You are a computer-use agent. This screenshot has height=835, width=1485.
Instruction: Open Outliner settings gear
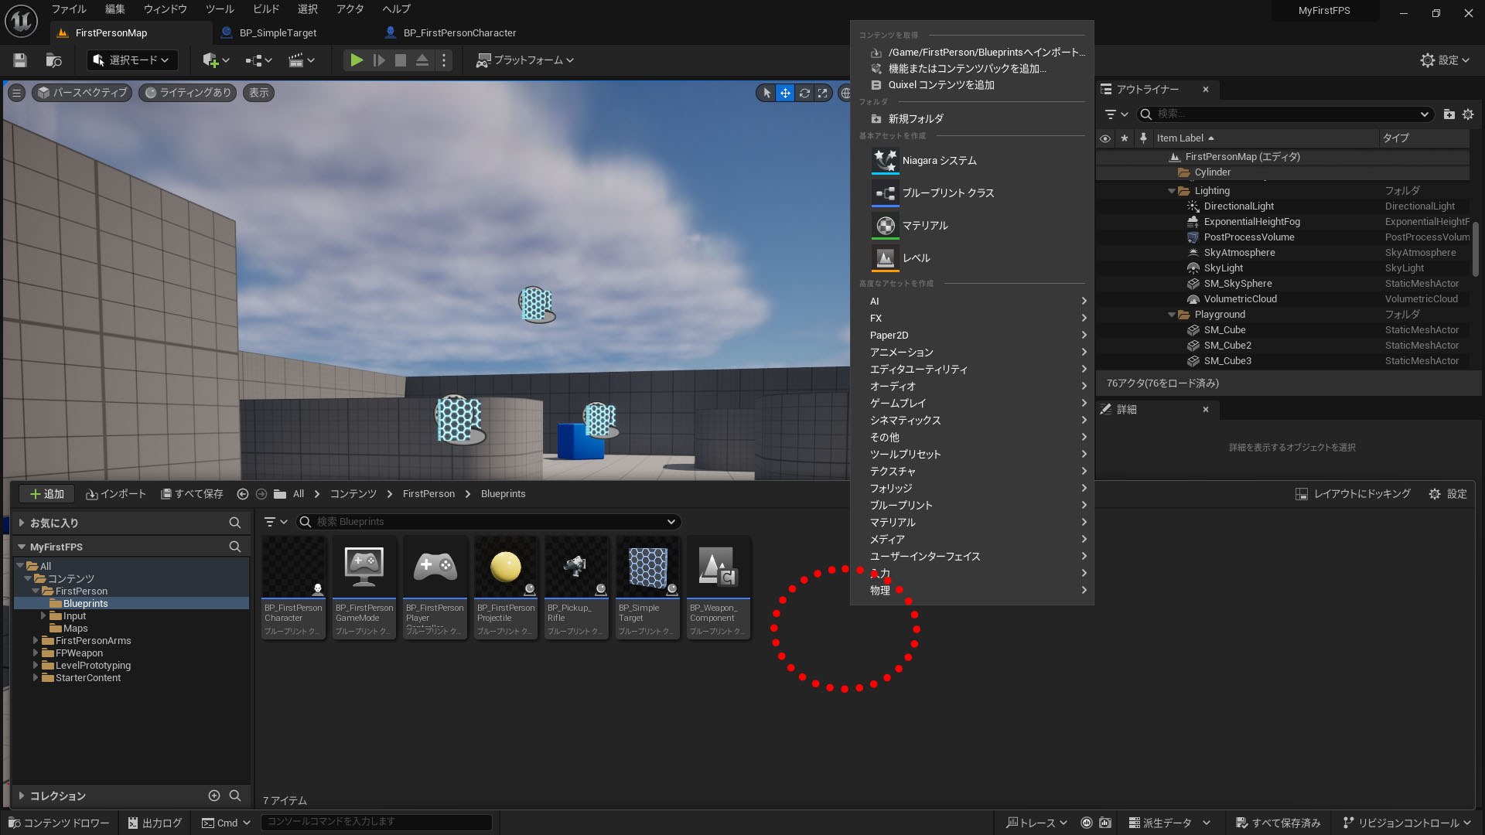pos(1468,114)
